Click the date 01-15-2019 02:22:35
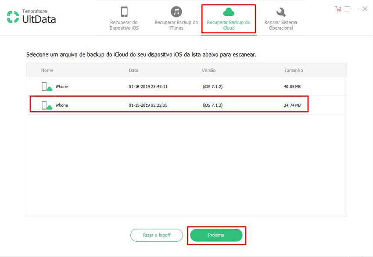373x257 pixels. click(148, 105)
